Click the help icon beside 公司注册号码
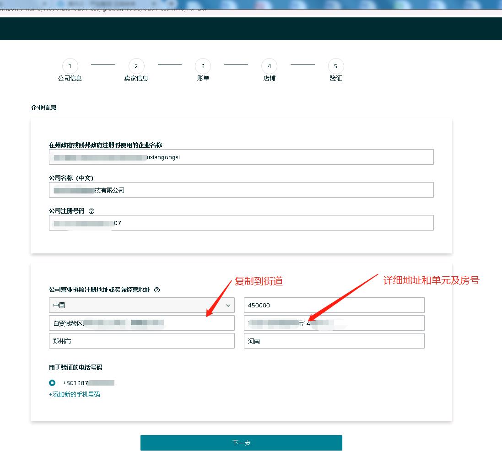The width and height of the screenshot is (502, 451). (91, 210)
